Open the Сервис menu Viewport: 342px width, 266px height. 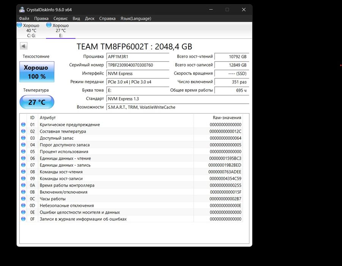click(60, 19)
